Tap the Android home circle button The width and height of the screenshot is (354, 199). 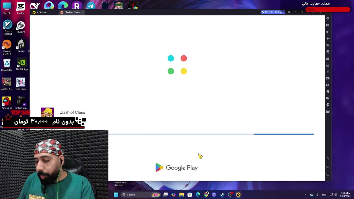click(328, 166)
